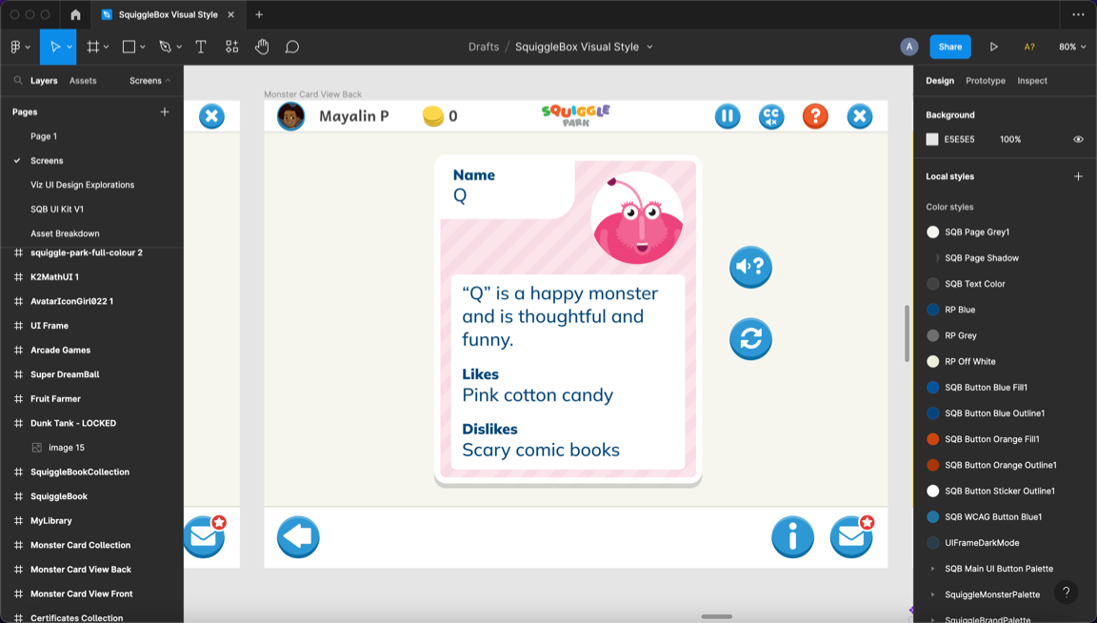Collapse the Screens page selector

coord(150,81)
